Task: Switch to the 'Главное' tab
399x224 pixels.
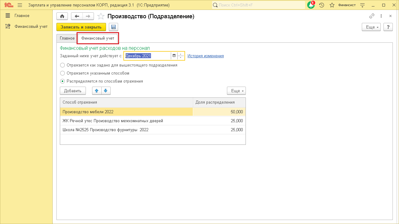Action: tap(67, 38)
